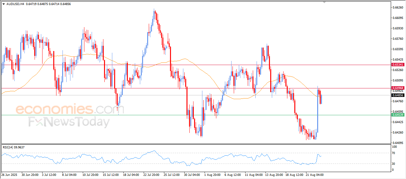Select the RSI(14) 59.9637 indicator label
406x179 pixels.
(x=14, y=147)
